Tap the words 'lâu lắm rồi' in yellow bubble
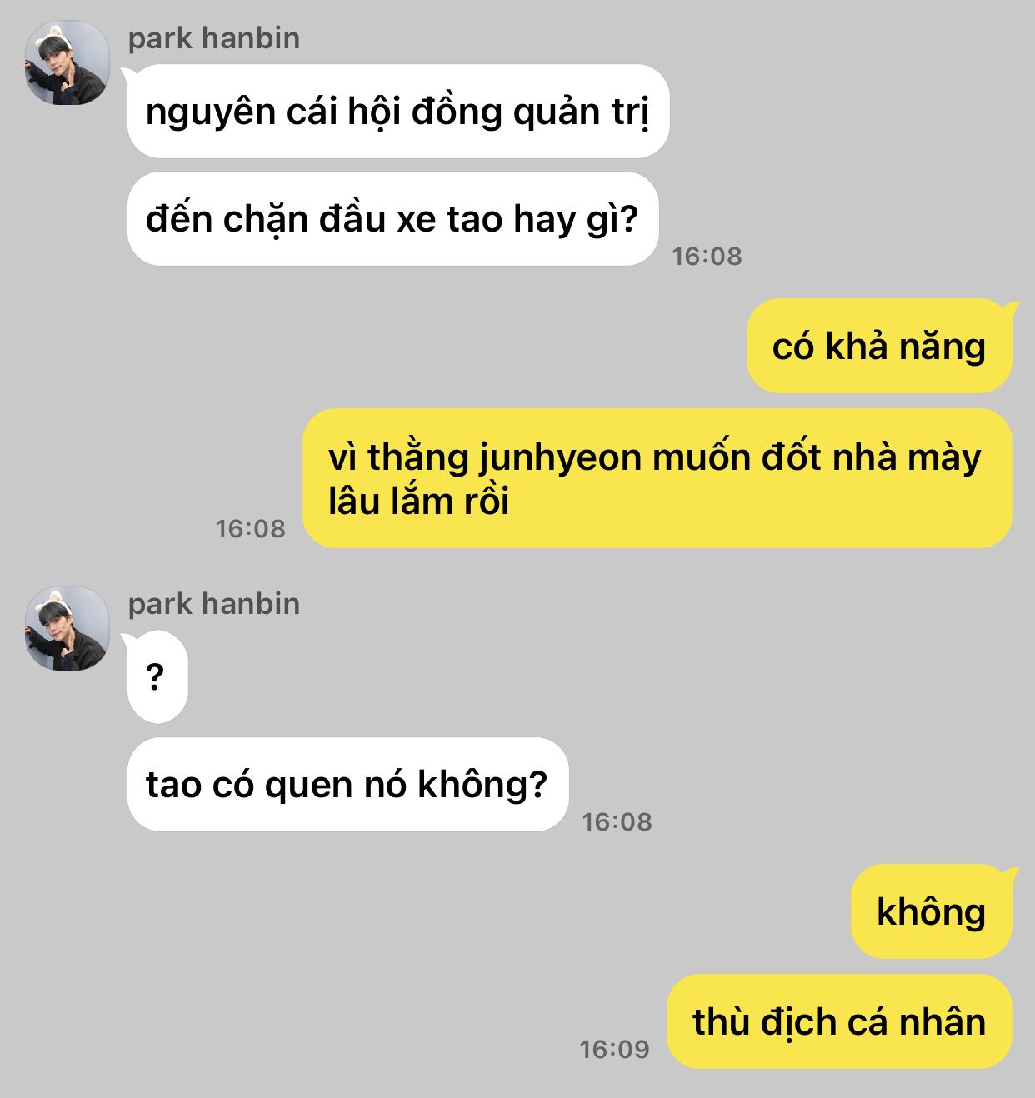The height and width of the screenshot is (1098, 1035). pos(418,502)
